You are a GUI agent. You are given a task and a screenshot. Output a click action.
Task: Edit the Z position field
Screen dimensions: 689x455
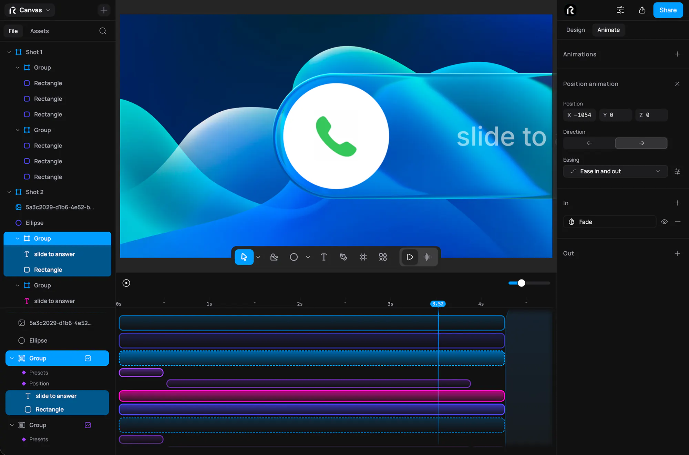pos(651,115)
